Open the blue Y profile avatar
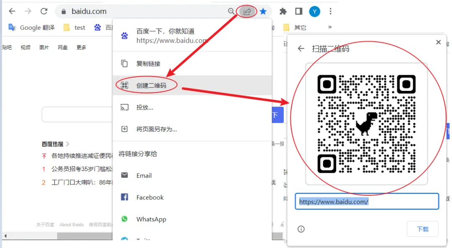 314,11
